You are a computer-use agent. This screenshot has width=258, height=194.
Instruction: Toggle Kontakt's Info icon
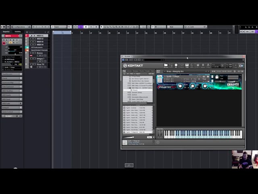click(176, 65)
